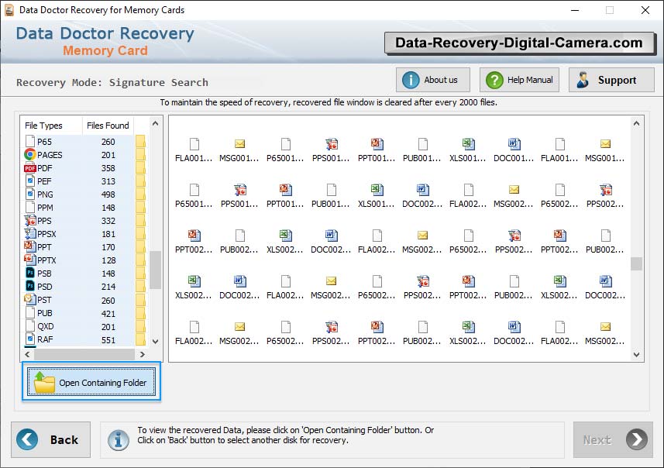This screenshot has width=664, height=468.
Task: Visit Data-Recovery-Digital-Camera.com banner
Action: pos(519,43)
